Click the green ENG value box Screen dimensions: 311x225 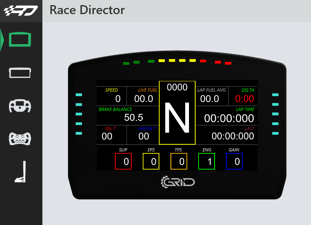click(x=207, y=161)
